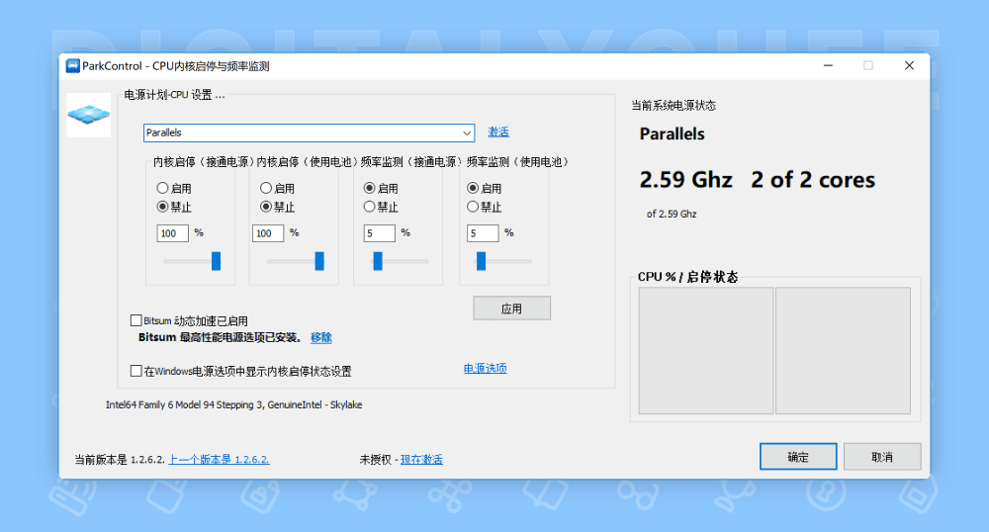
Task: Toggle Bitsum 动态加速已启用 checkbox
Action: pos(136,320)
